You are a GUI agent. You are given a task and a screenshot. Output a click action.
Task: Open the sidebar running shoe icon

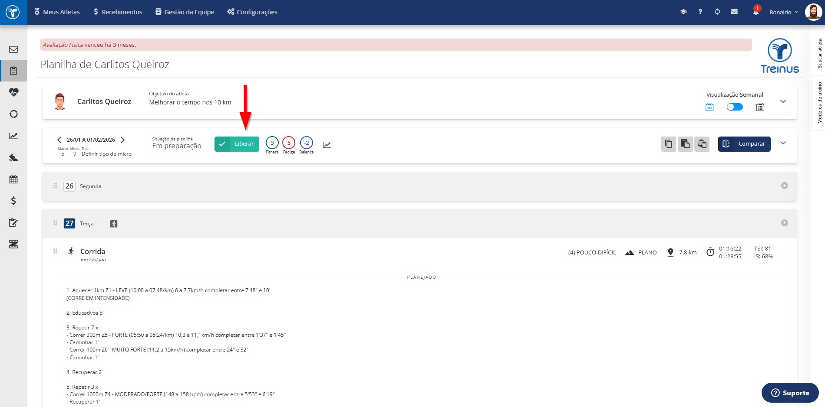pyautogui.click(x=13, y=157)
